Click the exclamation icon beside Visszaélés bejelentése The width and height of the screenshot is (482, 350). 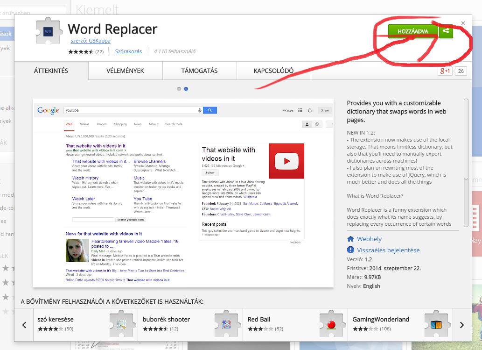coord(350,250)
